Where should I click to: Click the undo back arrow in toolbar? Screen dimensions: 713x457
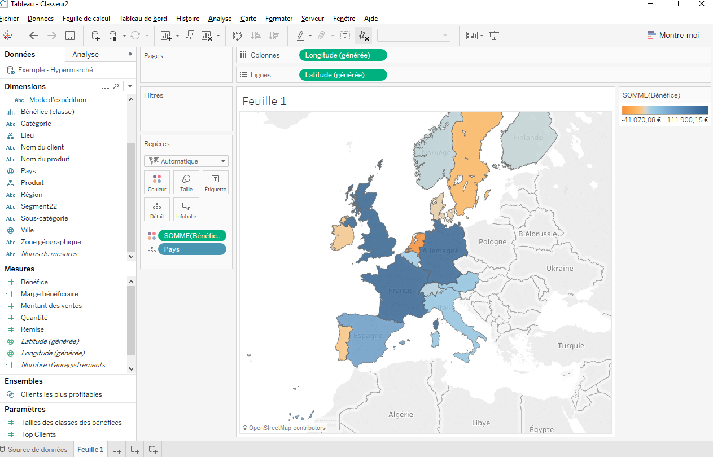[34, 36]
